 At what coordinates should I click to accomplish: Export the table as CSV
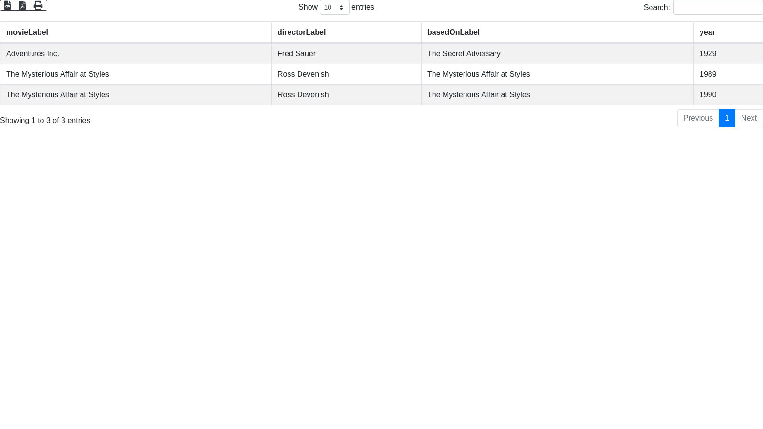(x=8, y=5)
